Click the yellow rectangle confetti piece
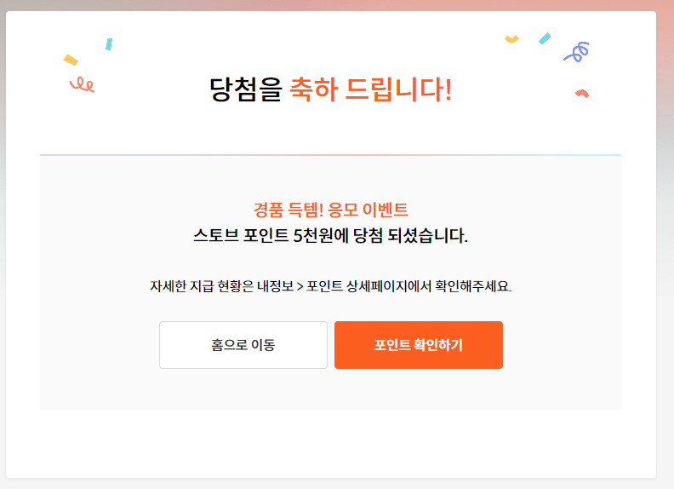 tap(71, 60)
